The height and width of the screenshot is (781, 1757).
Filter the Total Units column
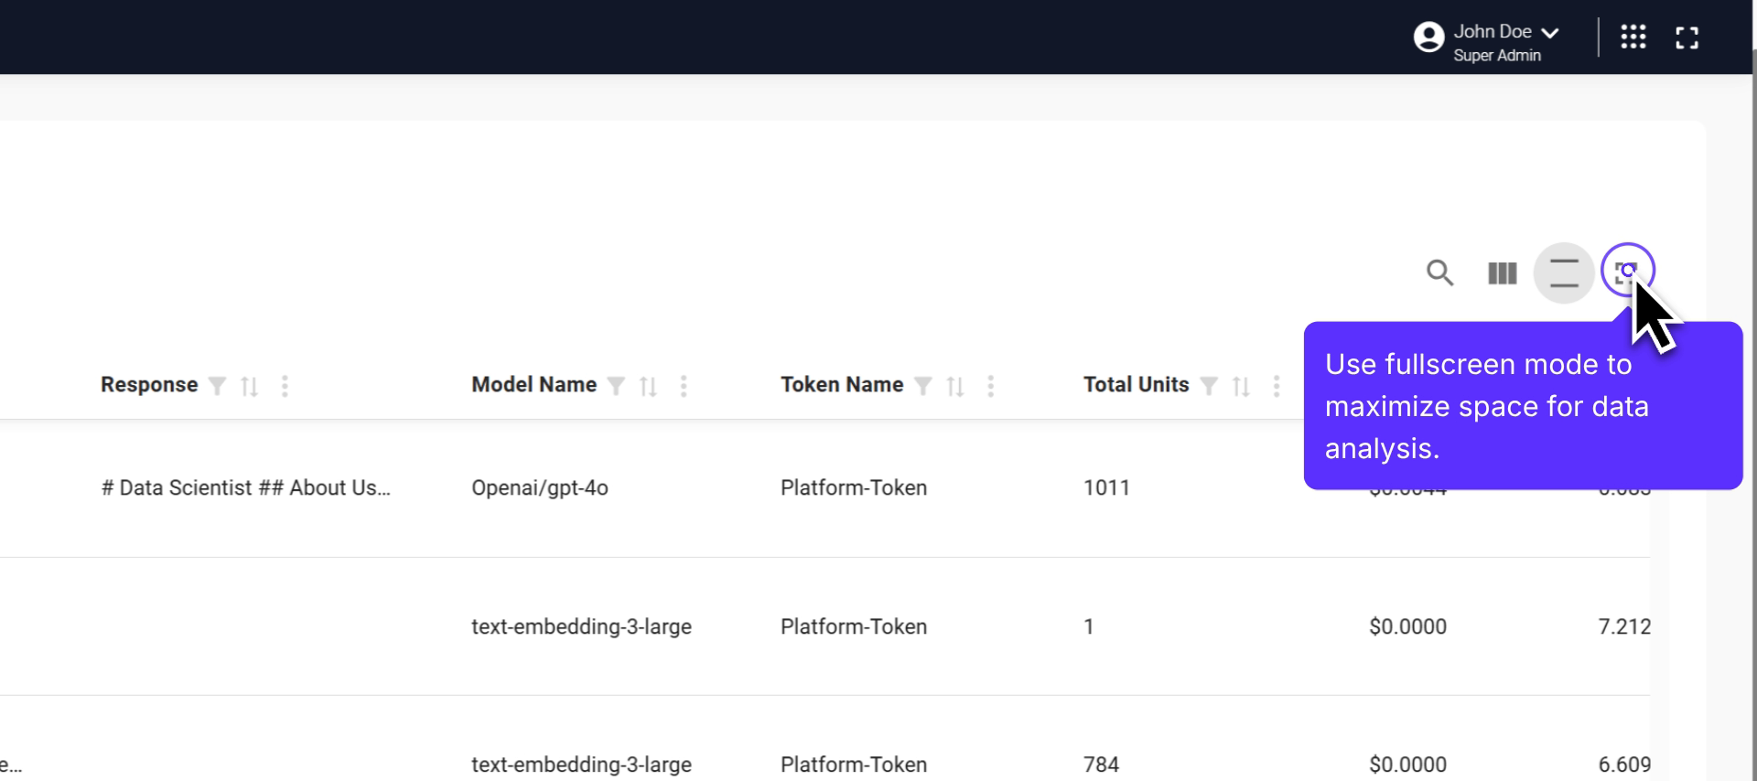[x=1209, y=386]
